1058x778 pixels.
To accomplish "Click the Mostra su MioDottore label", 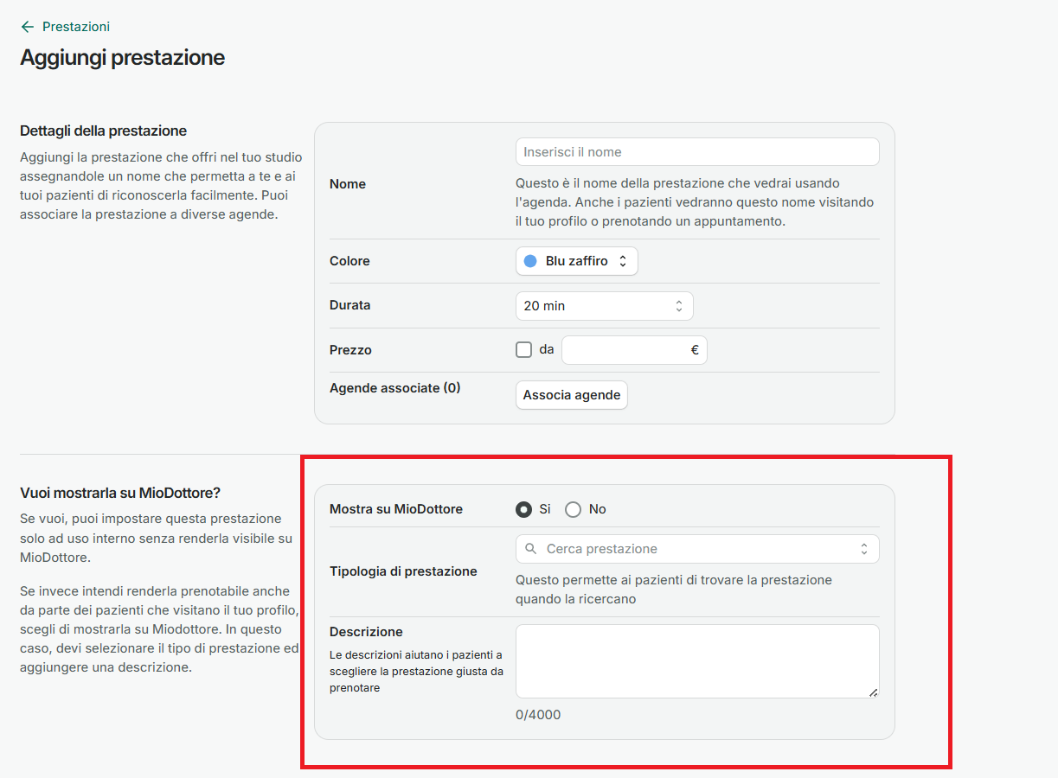I will click(x=396, y=509).
